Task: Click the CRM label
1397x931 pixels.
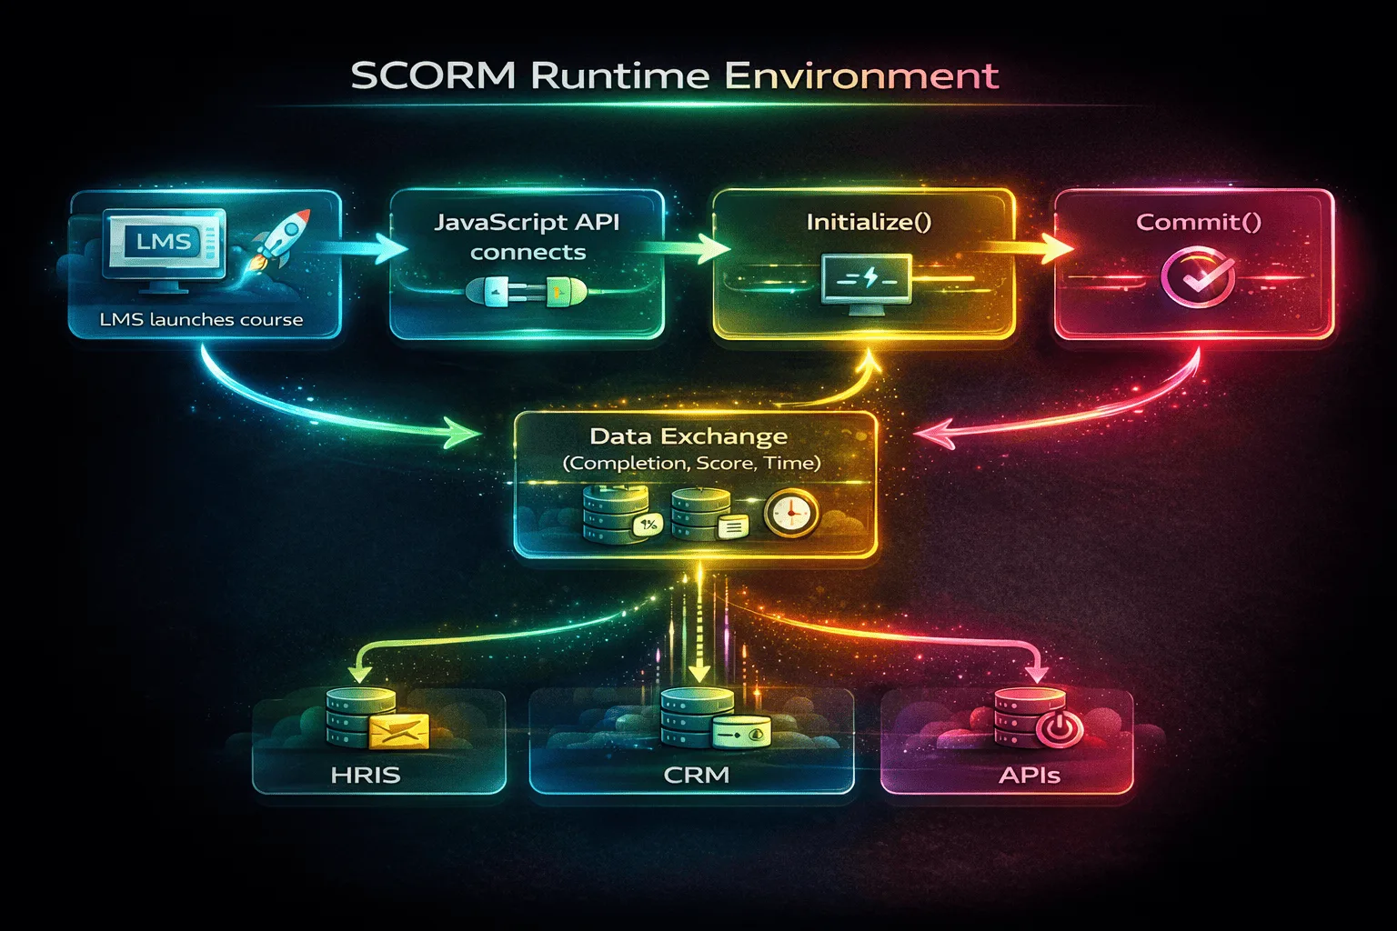Action: pos(697,776)
